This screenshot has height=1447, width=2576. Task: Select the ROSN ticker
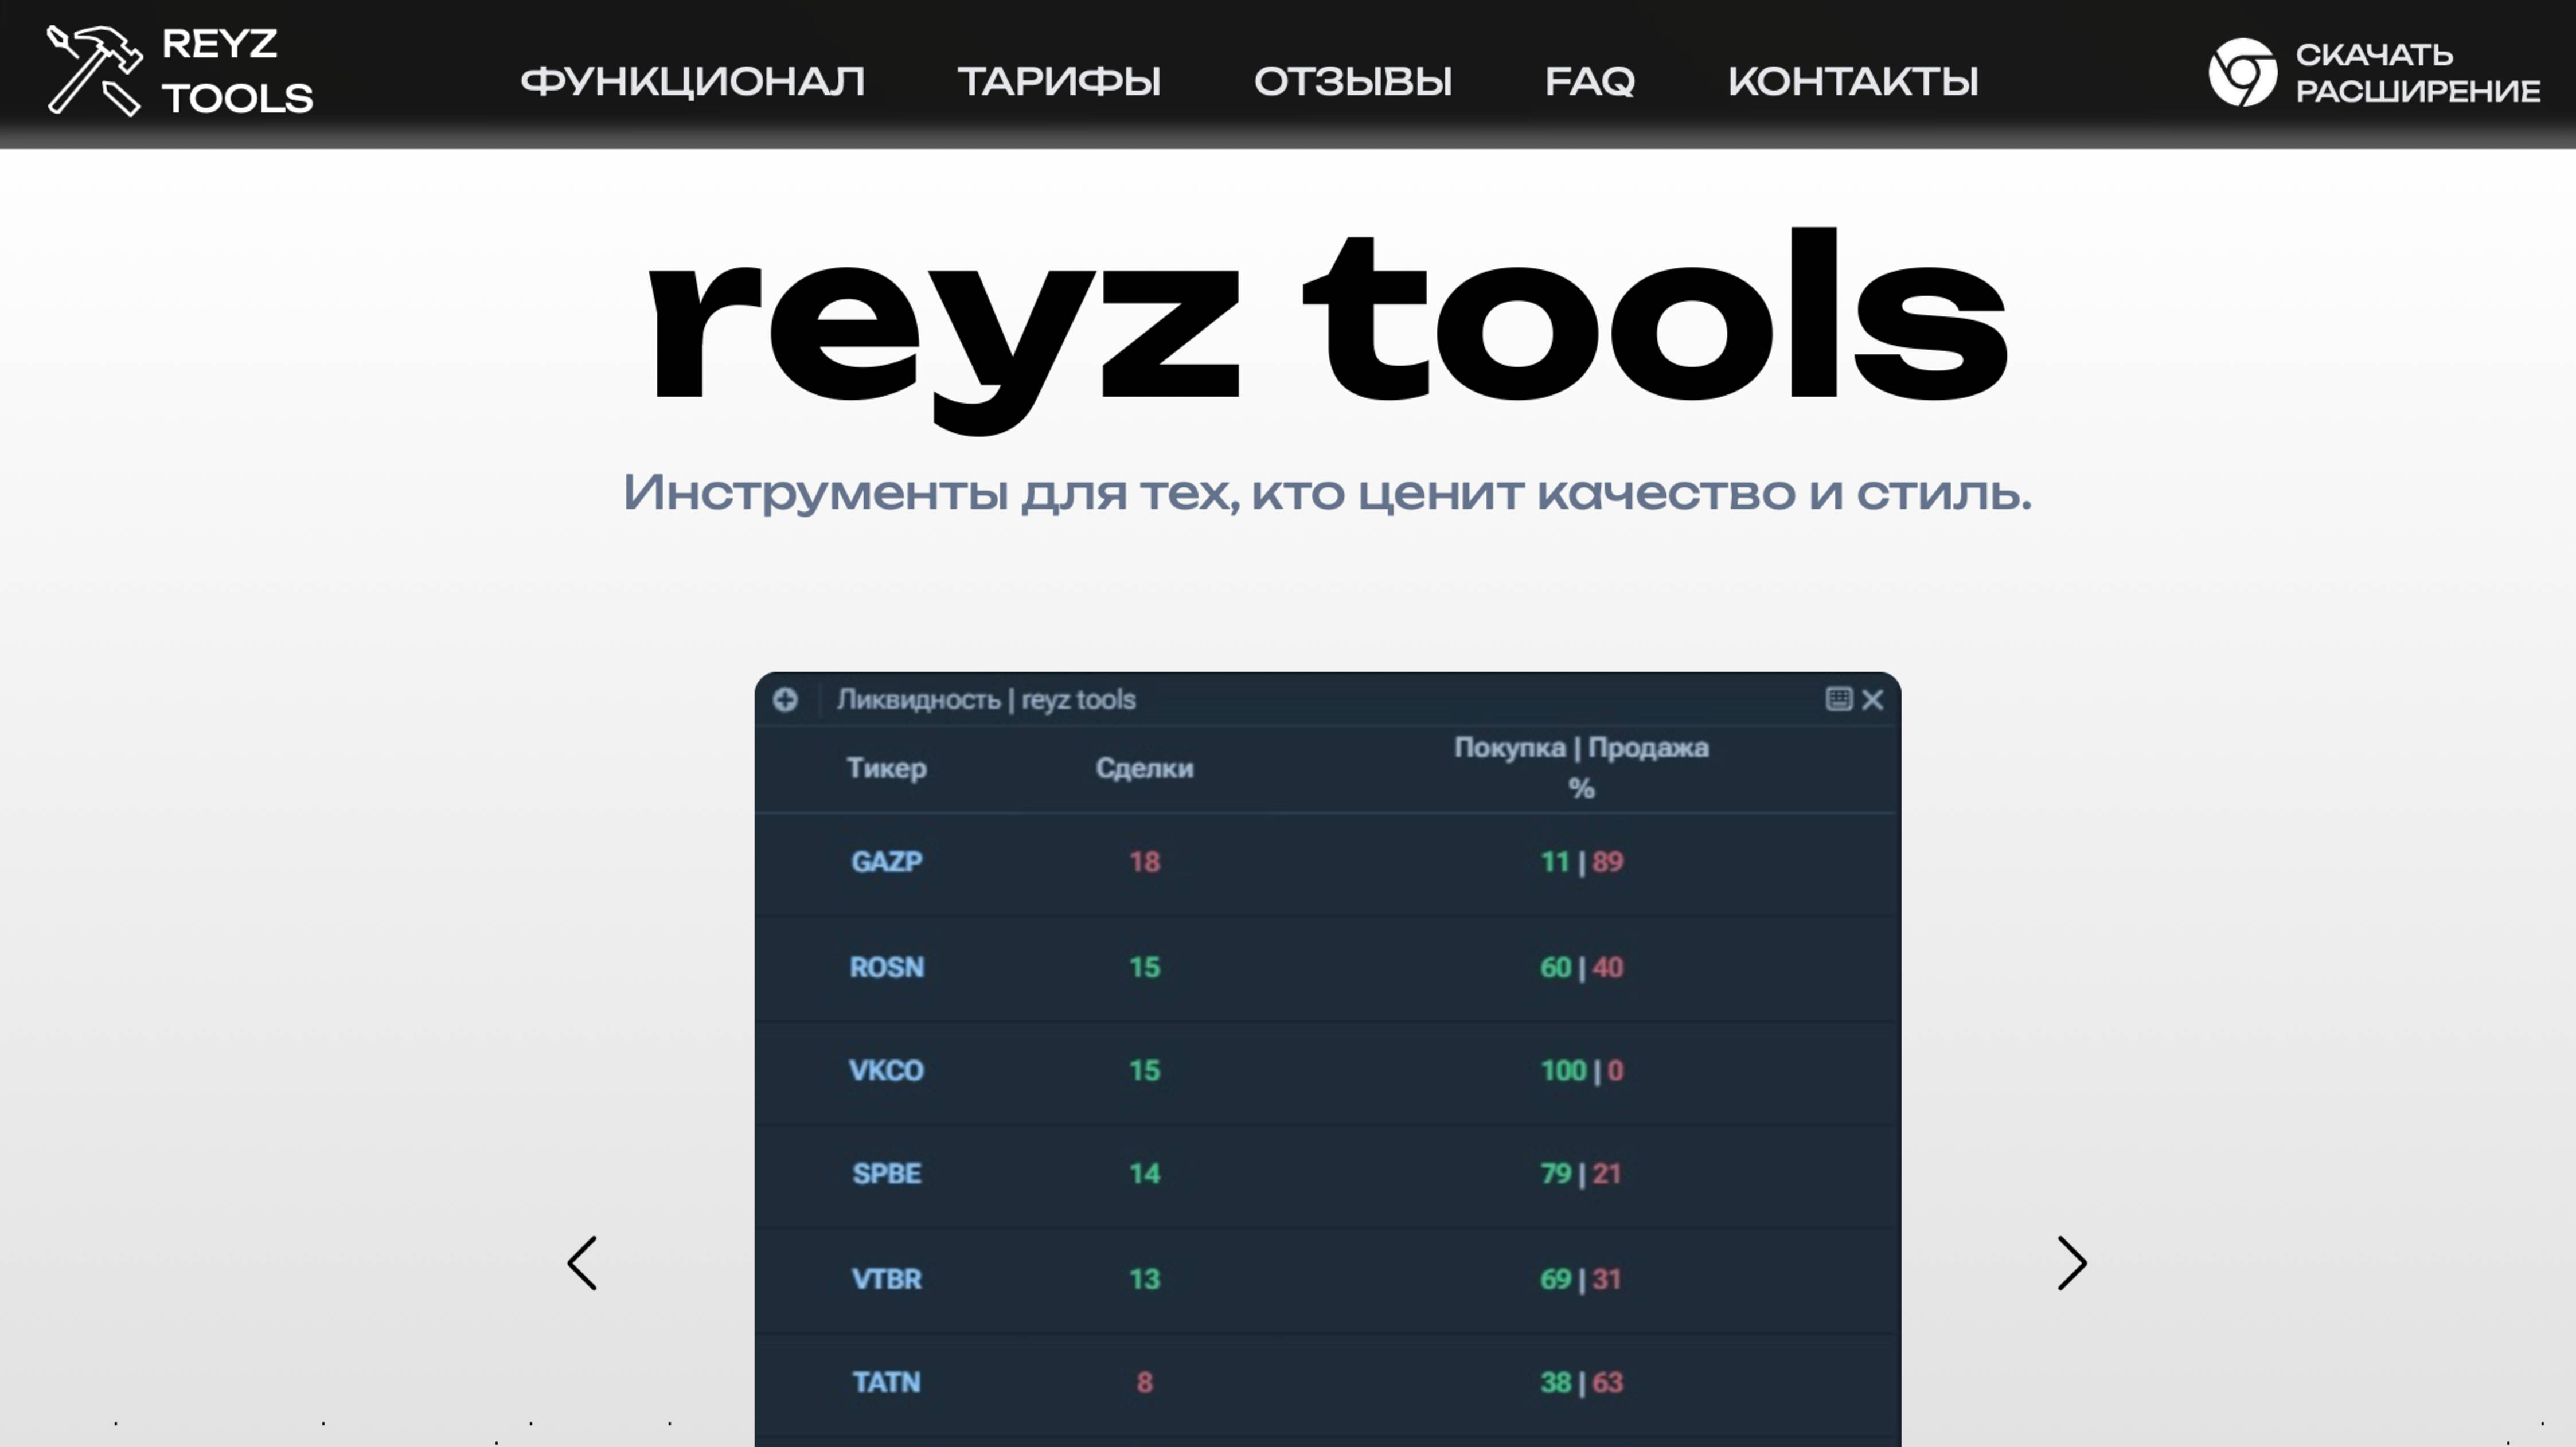pyautogui.click(x=886, y=967)
